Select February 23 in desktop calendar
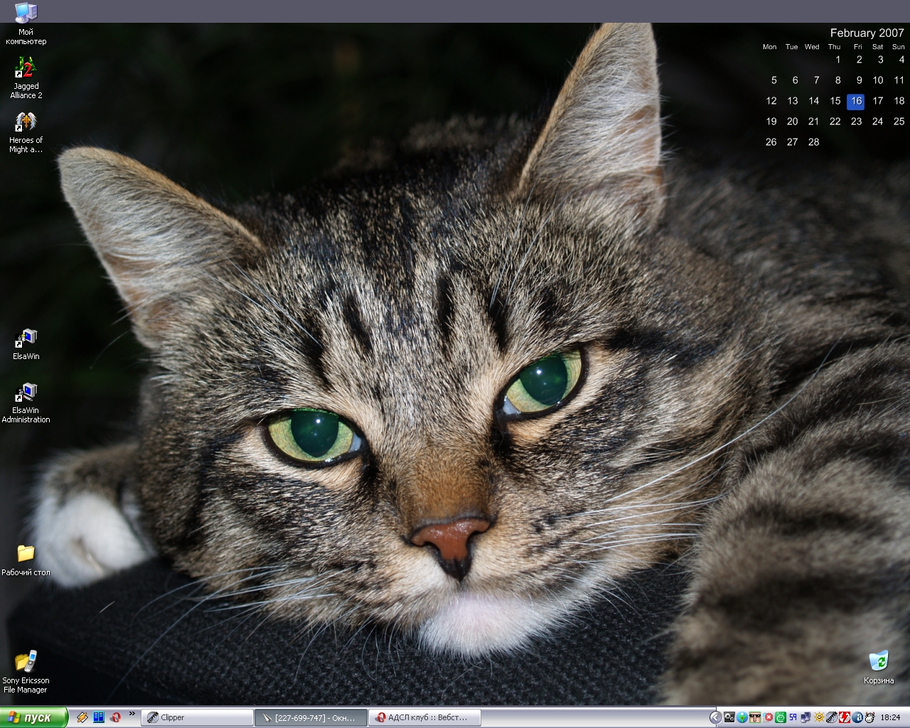The image size is (910, 728). pyautogui.click(x=856, y=122)
